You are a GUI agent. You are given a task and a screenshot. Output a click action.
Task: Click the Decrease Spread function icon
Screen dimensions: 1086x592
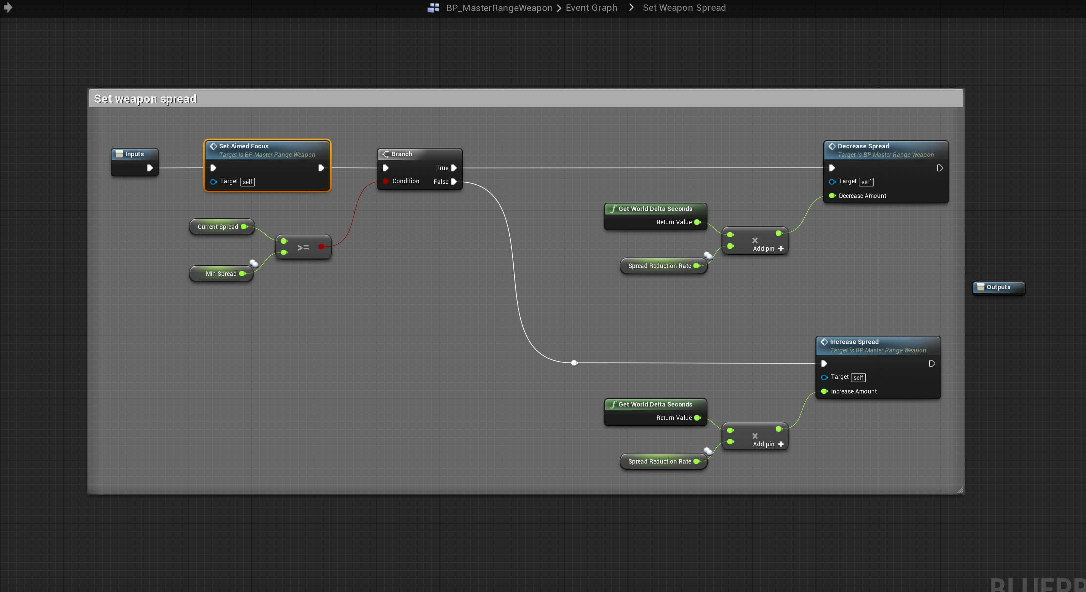(831, 146)
